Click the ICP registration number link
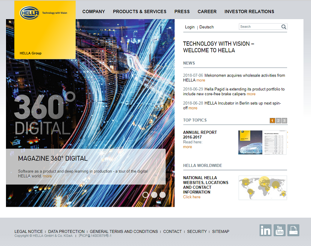Screen dimensions: 311x246 click(95, 236)
